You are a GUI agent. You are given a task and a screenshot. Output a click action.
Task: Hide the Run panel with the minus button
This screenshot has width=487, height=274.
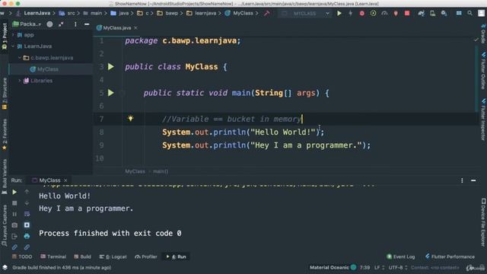pos(473,180)
